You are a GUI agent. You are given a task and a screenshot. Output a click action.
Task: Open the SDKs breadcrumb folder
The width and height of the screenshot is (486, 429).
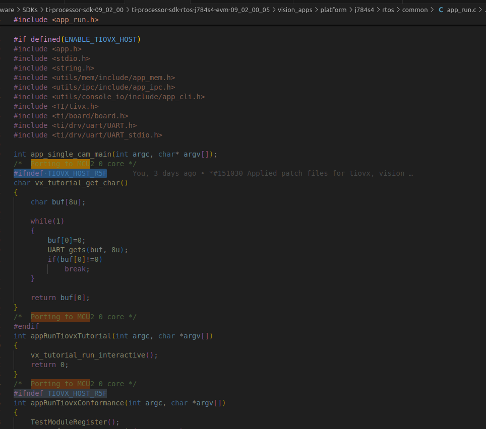pyautogui.click(x=30, y=10)
